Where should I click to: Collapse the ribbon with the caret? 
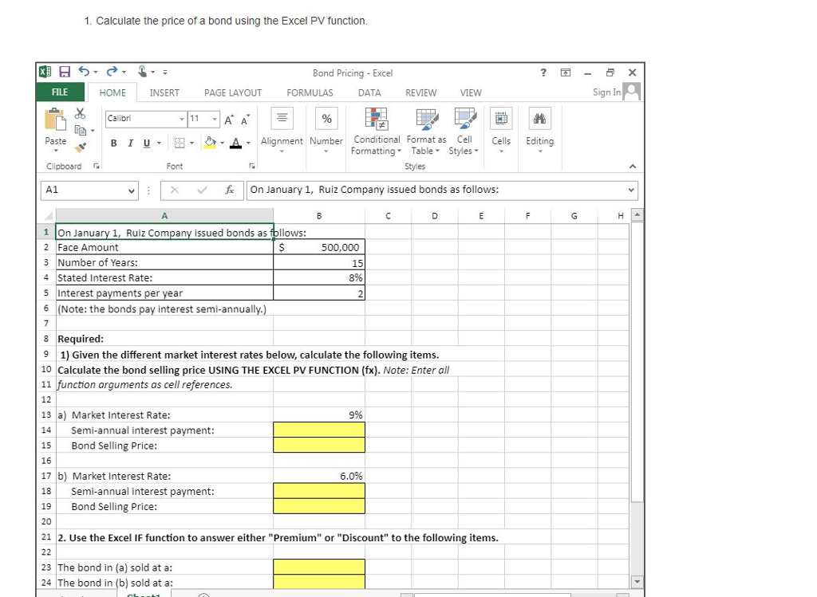(633, 167)
